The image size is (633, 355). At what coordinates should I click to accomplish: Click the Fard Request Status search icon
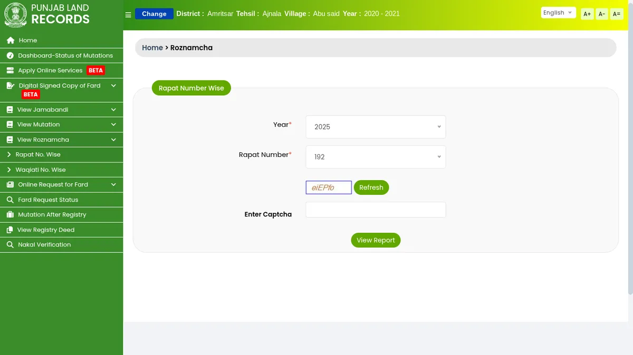(x=10, y=200)
